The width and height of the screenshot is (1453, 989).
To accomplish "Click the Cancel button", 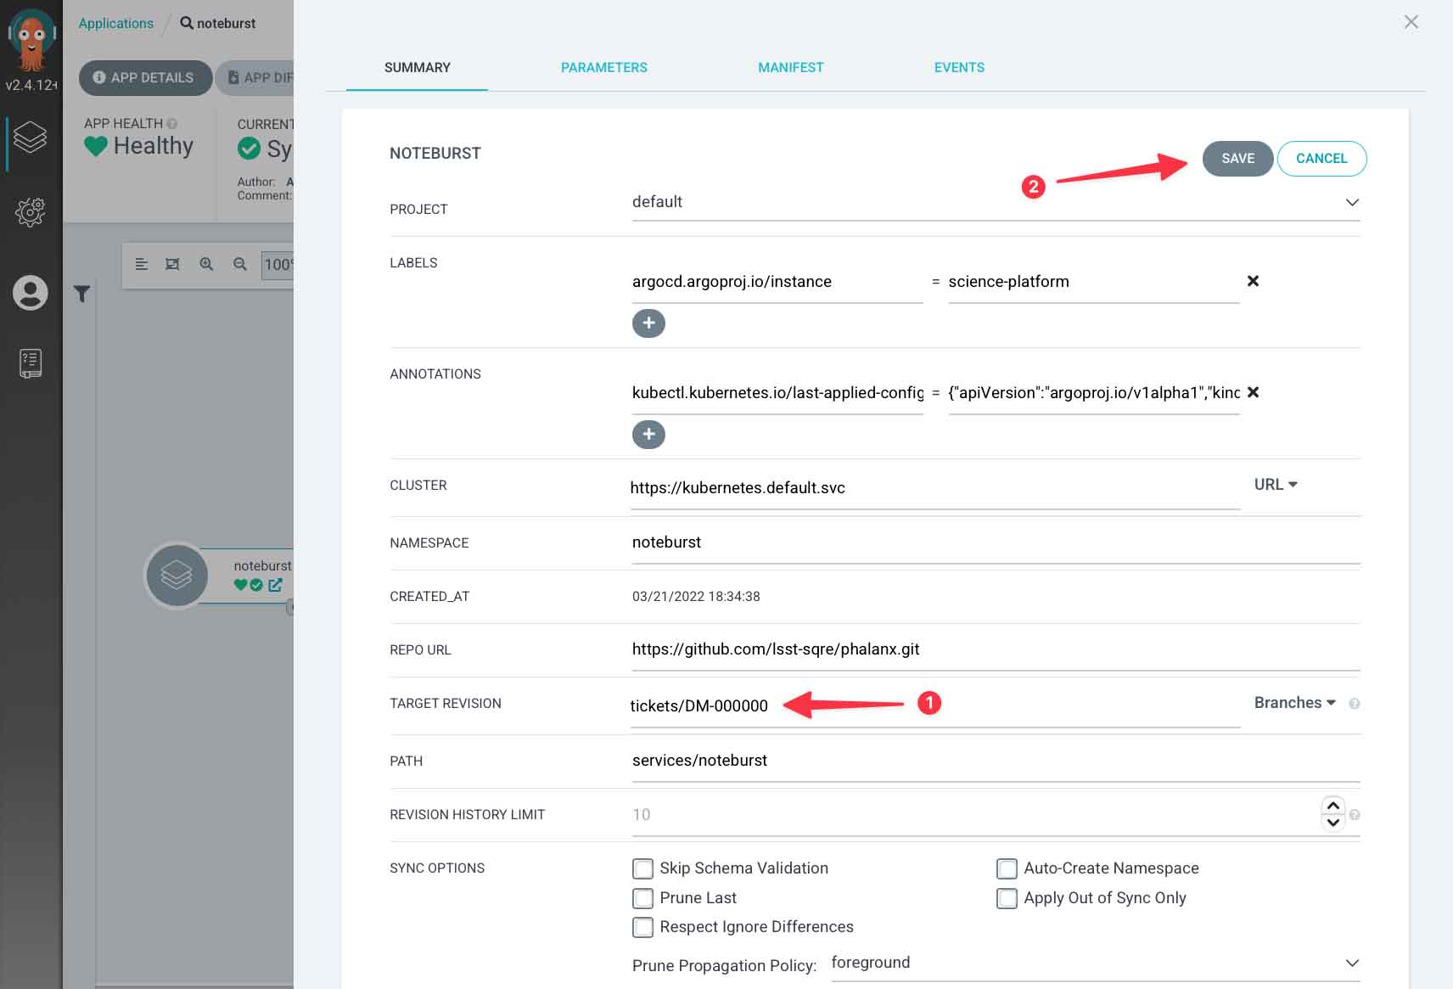I will coord(1321,159).
